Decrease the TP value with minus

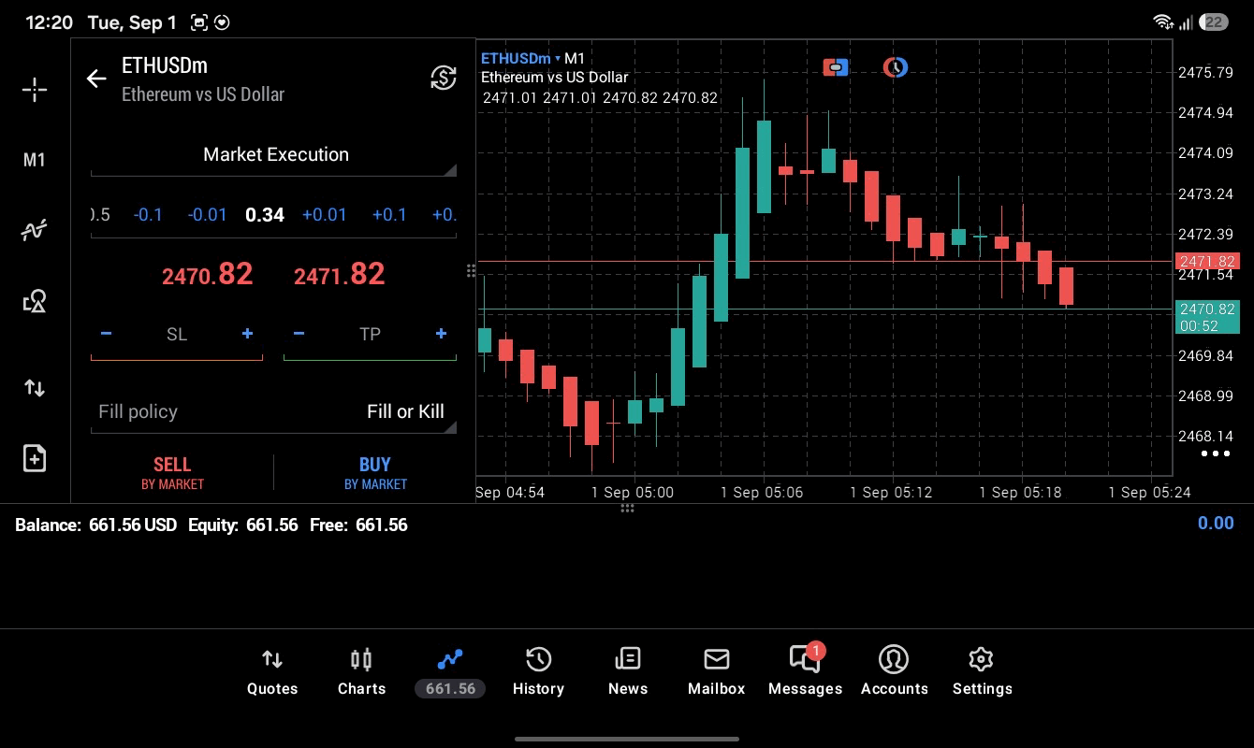coord(299,334)
